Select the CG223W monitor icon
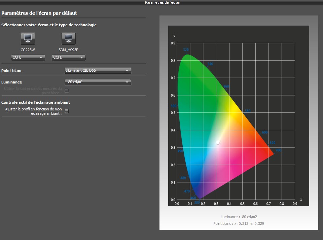The height and width of the screenshot is (240, 323). [28, 39]
